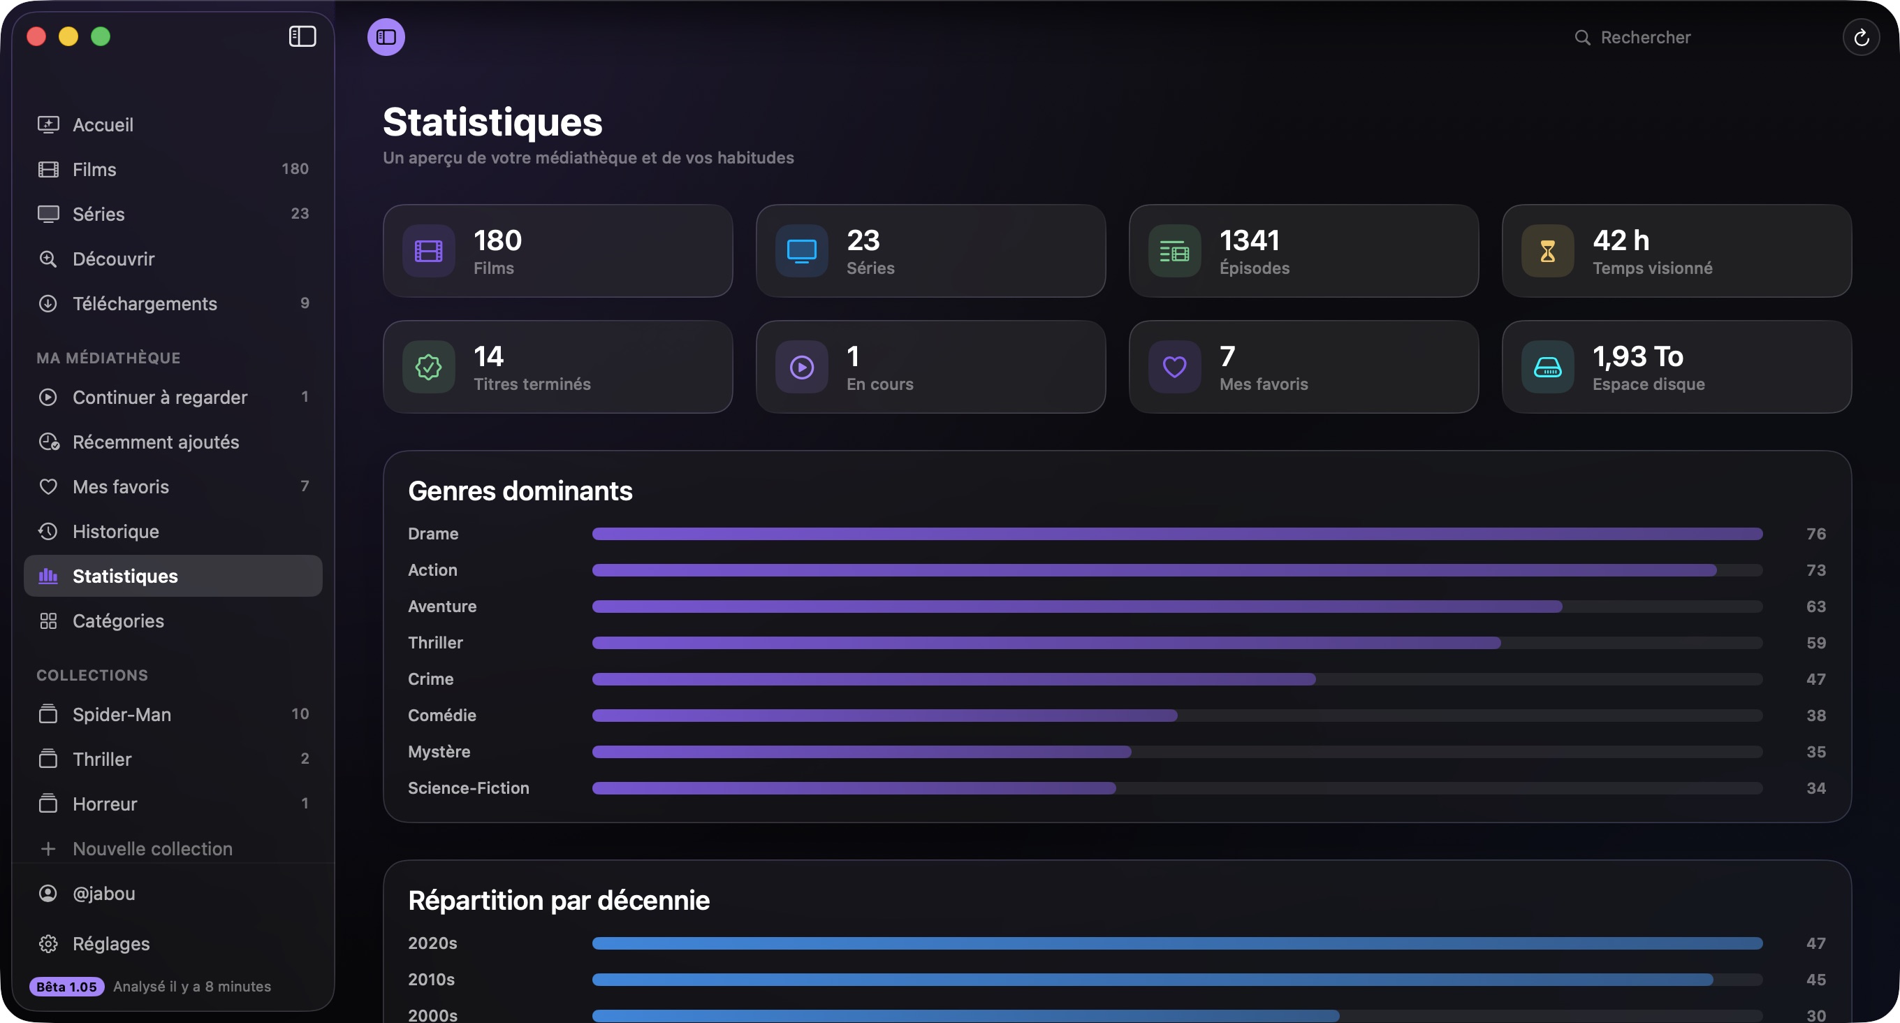The height and width of the screenshot is (1023, 1900).
Task: Click play icon on En cours card
Action: [x=802, y=367]
